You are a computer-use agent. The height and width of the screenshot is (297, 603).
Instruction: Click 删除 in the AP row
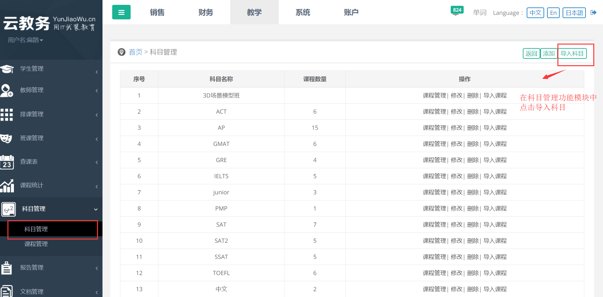tap(473, 128)
